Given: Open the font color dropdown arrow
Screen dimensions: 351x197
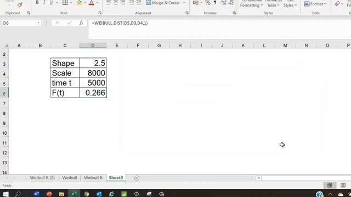Looking at the screenshot, I should [97, 3].
